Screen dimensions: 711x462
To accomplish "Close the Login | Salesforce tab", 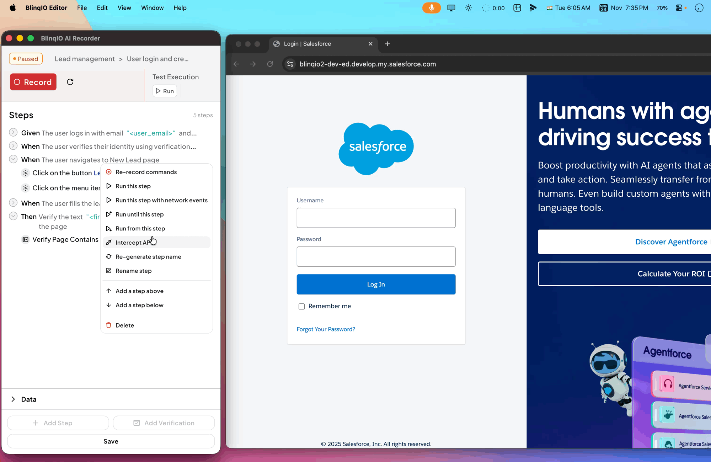I will click(370, 44).
